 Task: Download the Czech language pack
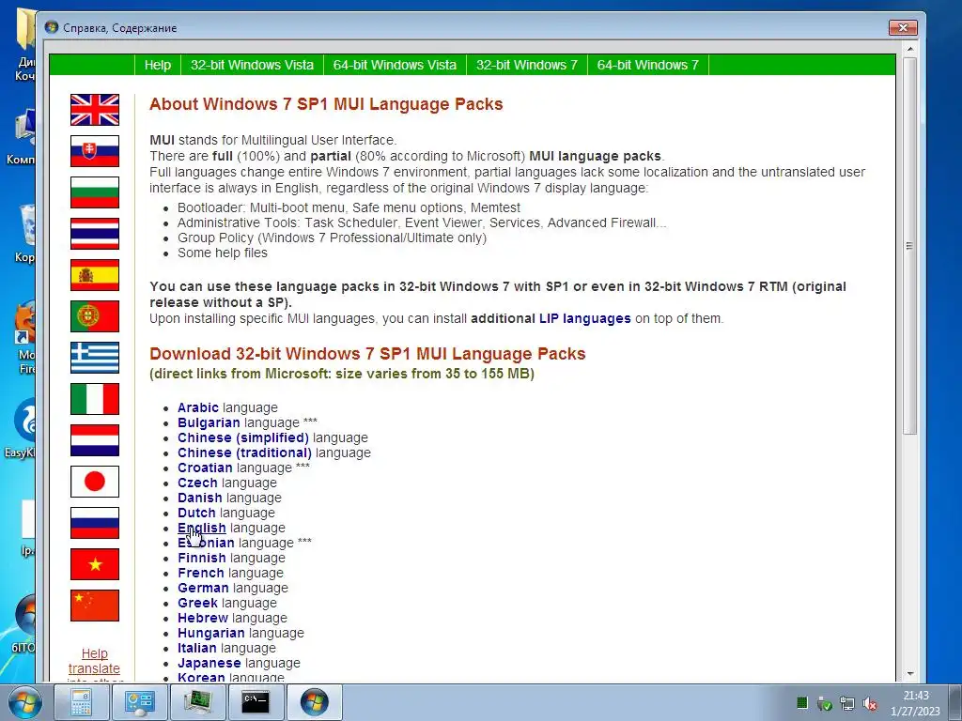tap(197, 483)
